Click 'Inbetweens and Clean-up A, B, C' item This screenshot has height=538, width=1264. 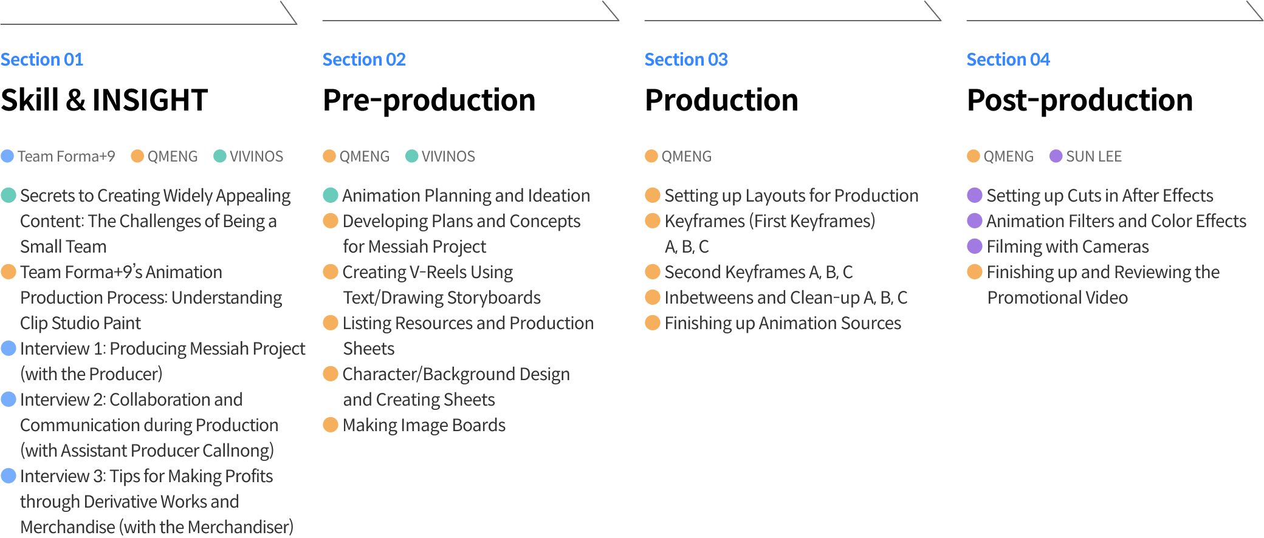786,298
